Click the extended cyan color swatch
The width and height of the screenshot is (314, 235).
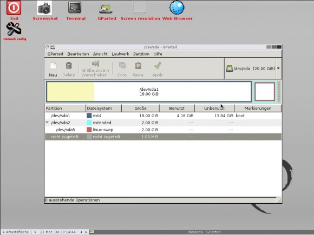coord(89,123)
